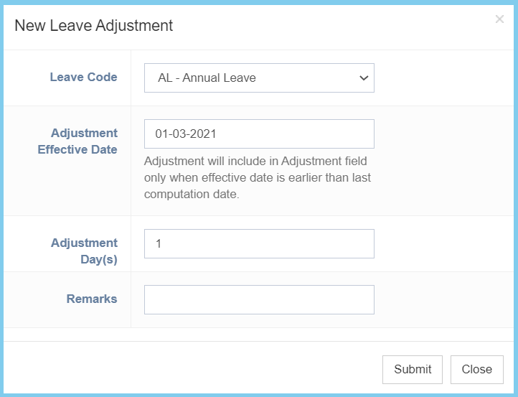Select the 'AL - Annual Leave' option text

[x=206, y=78]
